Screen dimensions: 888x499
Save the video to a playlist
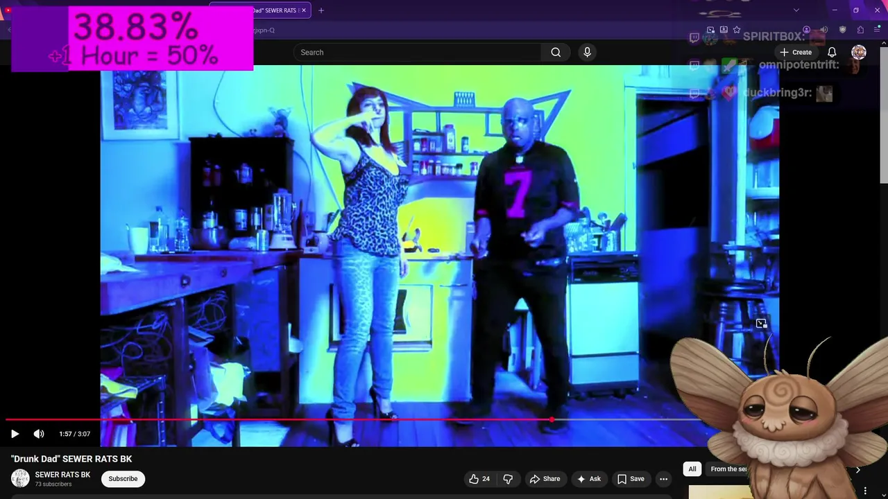(x=631, y=479)
